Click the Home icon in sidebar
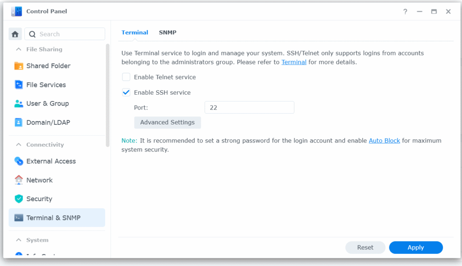The height and width of the screenshot is (266, 462). coord(15,34)
